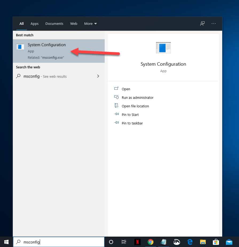
Task: Launch Netflix from the taskbar
Action: point(137,242)
